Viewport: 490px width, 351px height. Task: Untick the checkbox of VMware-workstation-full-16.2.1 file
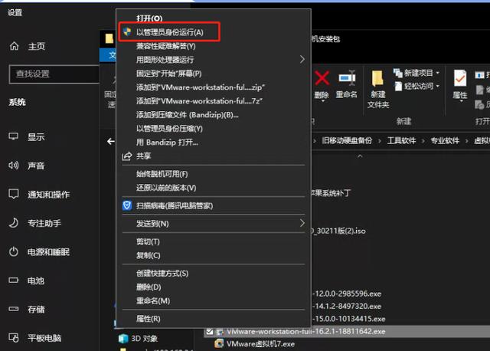click(x=210, y=331)
